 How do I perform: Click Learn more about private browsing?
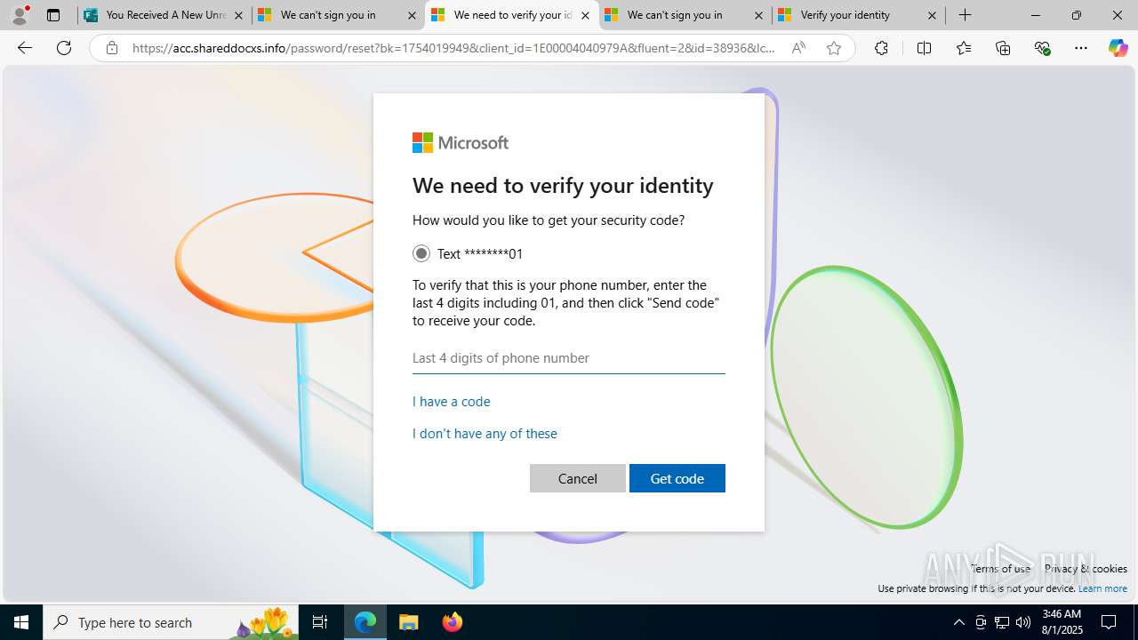coord(1102,588)
